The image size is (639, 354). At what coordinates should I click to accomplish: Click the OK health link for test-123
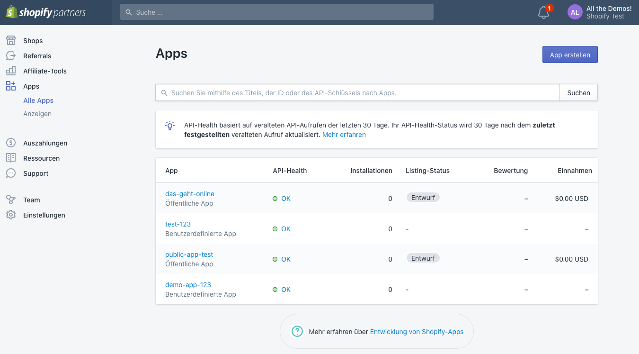(286, 229)
